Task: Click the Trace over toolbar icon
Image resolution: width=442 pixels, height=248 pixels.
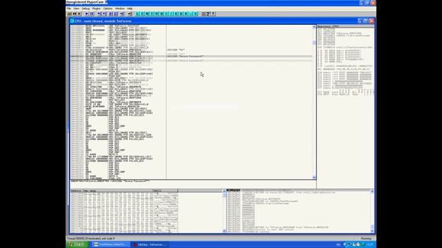Action: pyautogui.click(x=115, y=14)
